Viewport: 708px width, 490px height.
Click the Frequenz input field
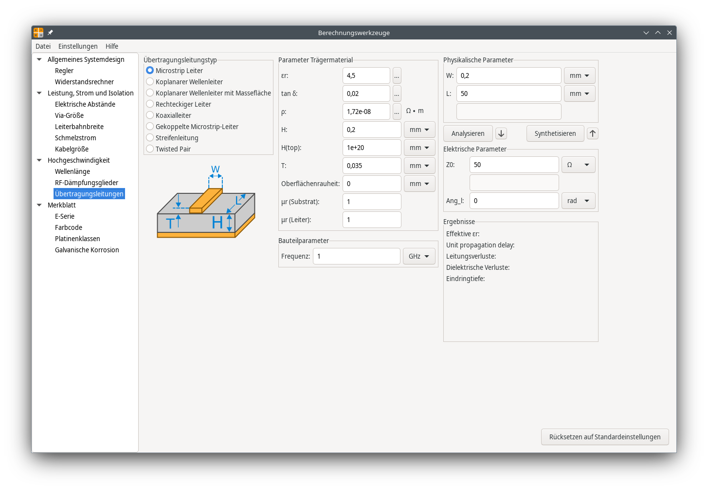pyautogui.click(x=356, y=256)
